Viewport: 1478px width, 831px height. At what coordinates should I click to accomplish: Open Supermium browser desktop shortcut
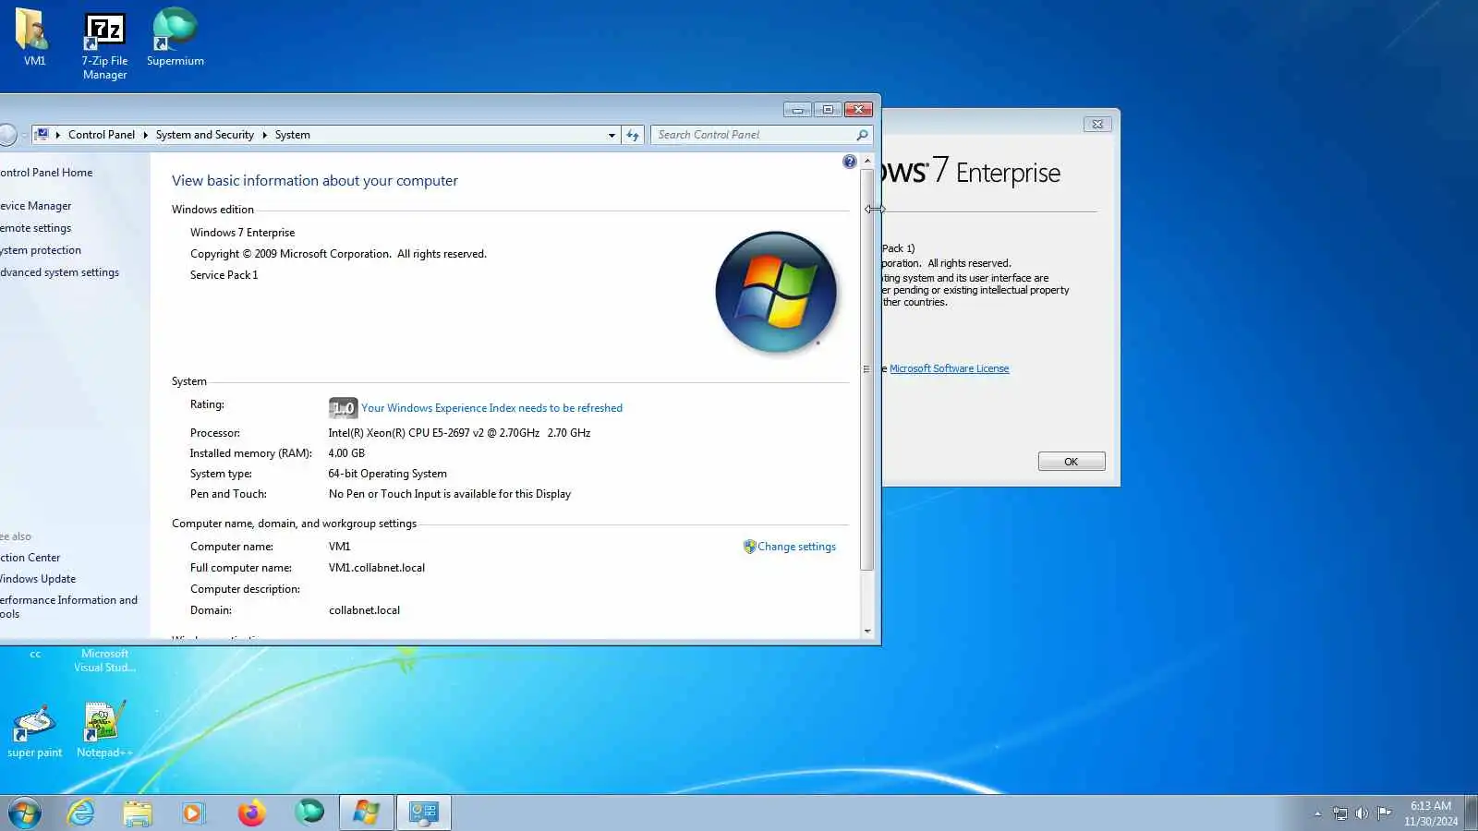[x=175, y=38]
